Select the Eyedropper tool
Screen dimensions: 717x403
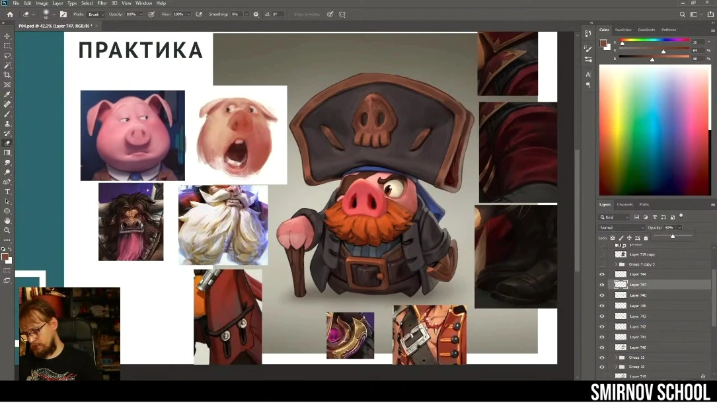[7, 94]
